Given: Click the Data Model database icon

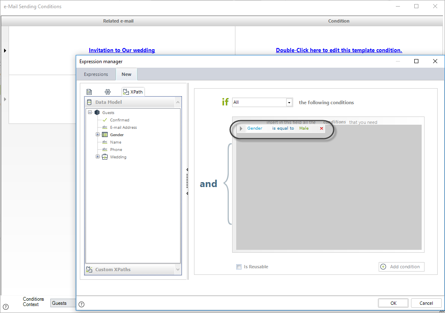Looking at the screenshot, I should click(89, 102).
